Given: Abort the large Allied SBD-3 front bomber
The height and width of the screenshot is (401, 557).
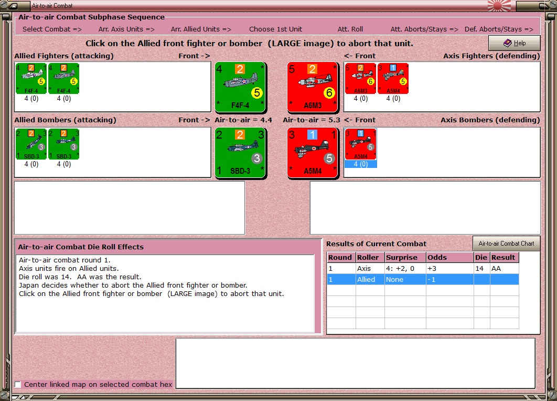Looking at the screenshot, I should tap(241, 152).
